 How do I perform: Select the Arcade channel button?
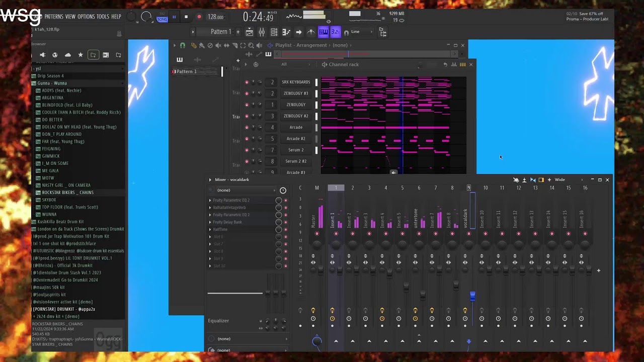[x=296, y=127]
